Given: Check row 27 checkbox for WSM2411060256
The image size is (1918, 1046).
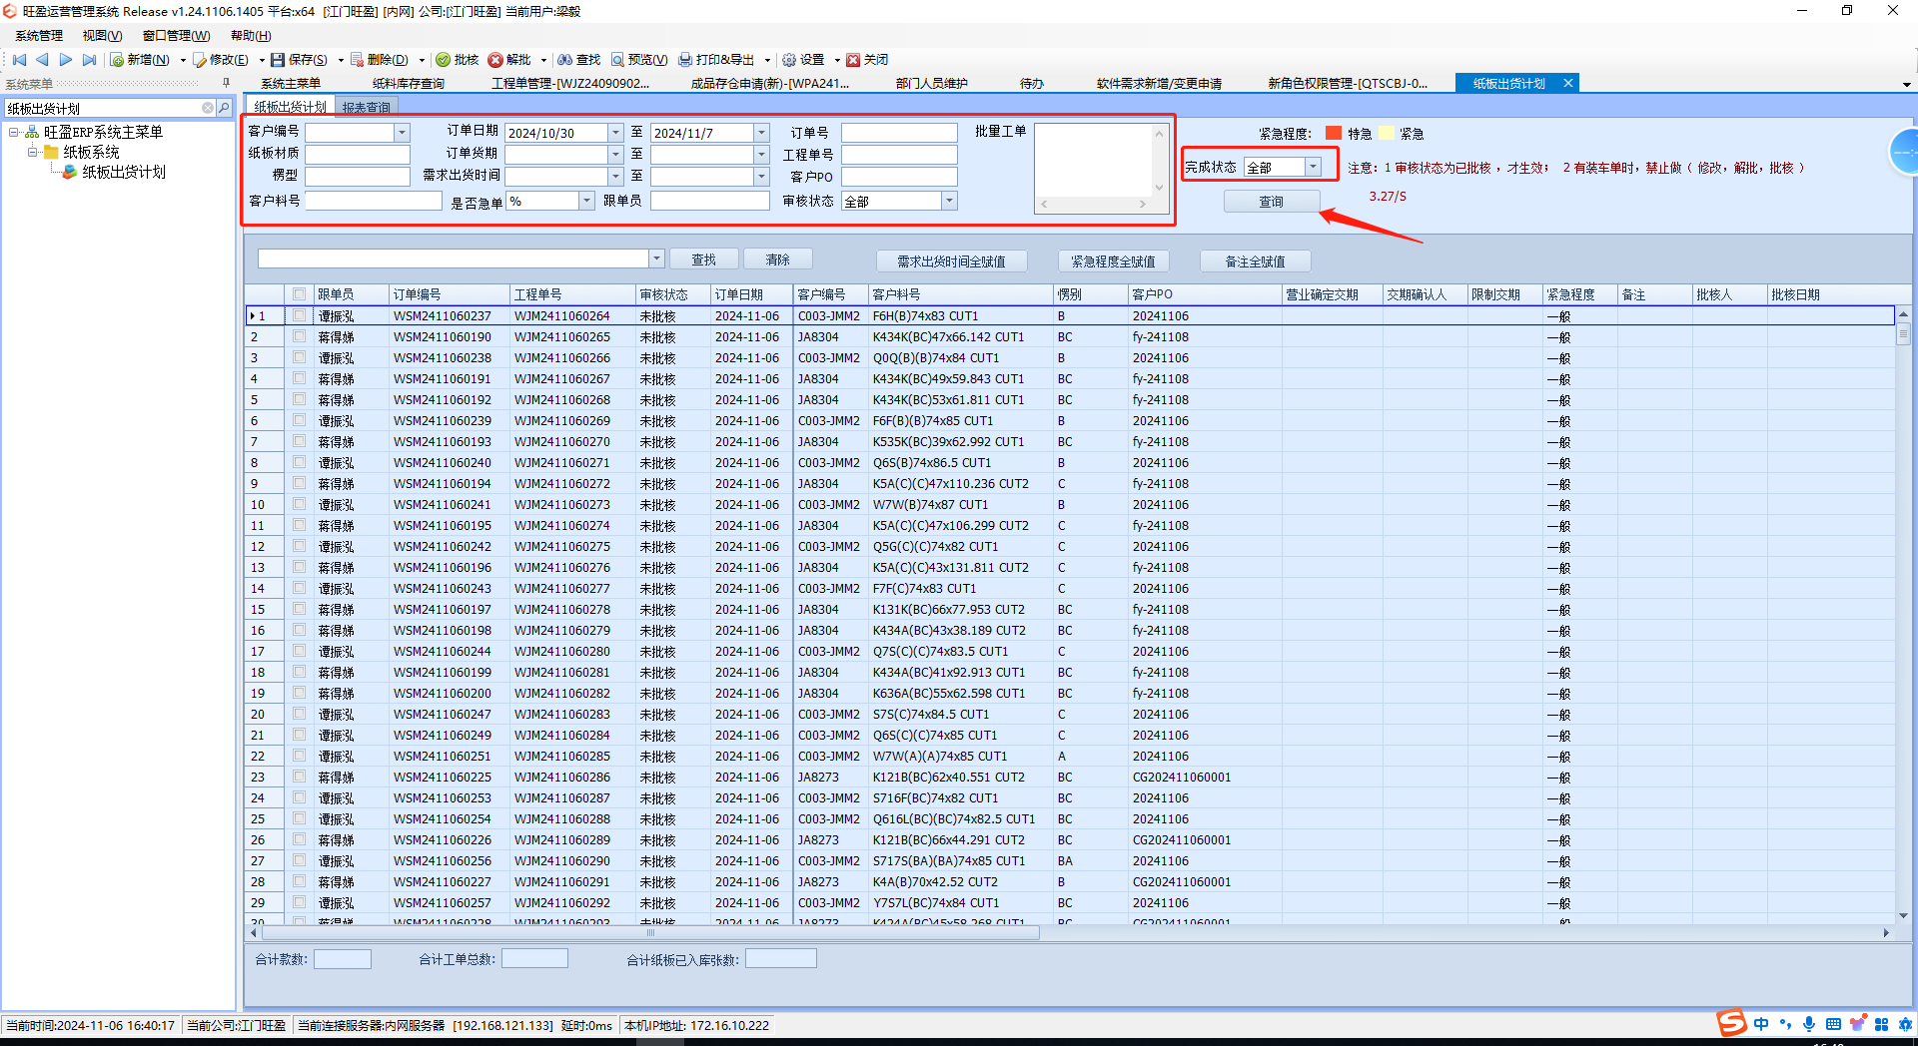Looking at the screenshot, I should 300,860.
